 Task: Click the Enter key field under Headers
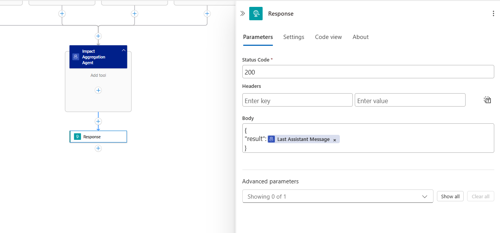point(297,100)
